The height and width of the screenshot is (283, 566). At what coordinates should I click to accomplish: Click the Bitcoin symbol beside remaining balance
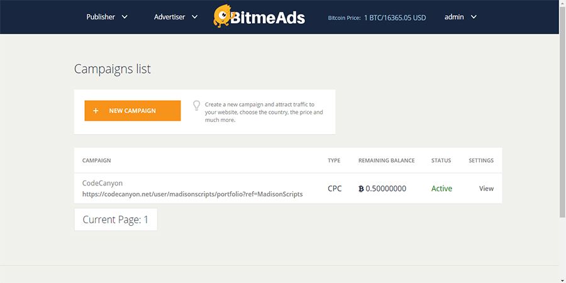(x=361, y=189)
